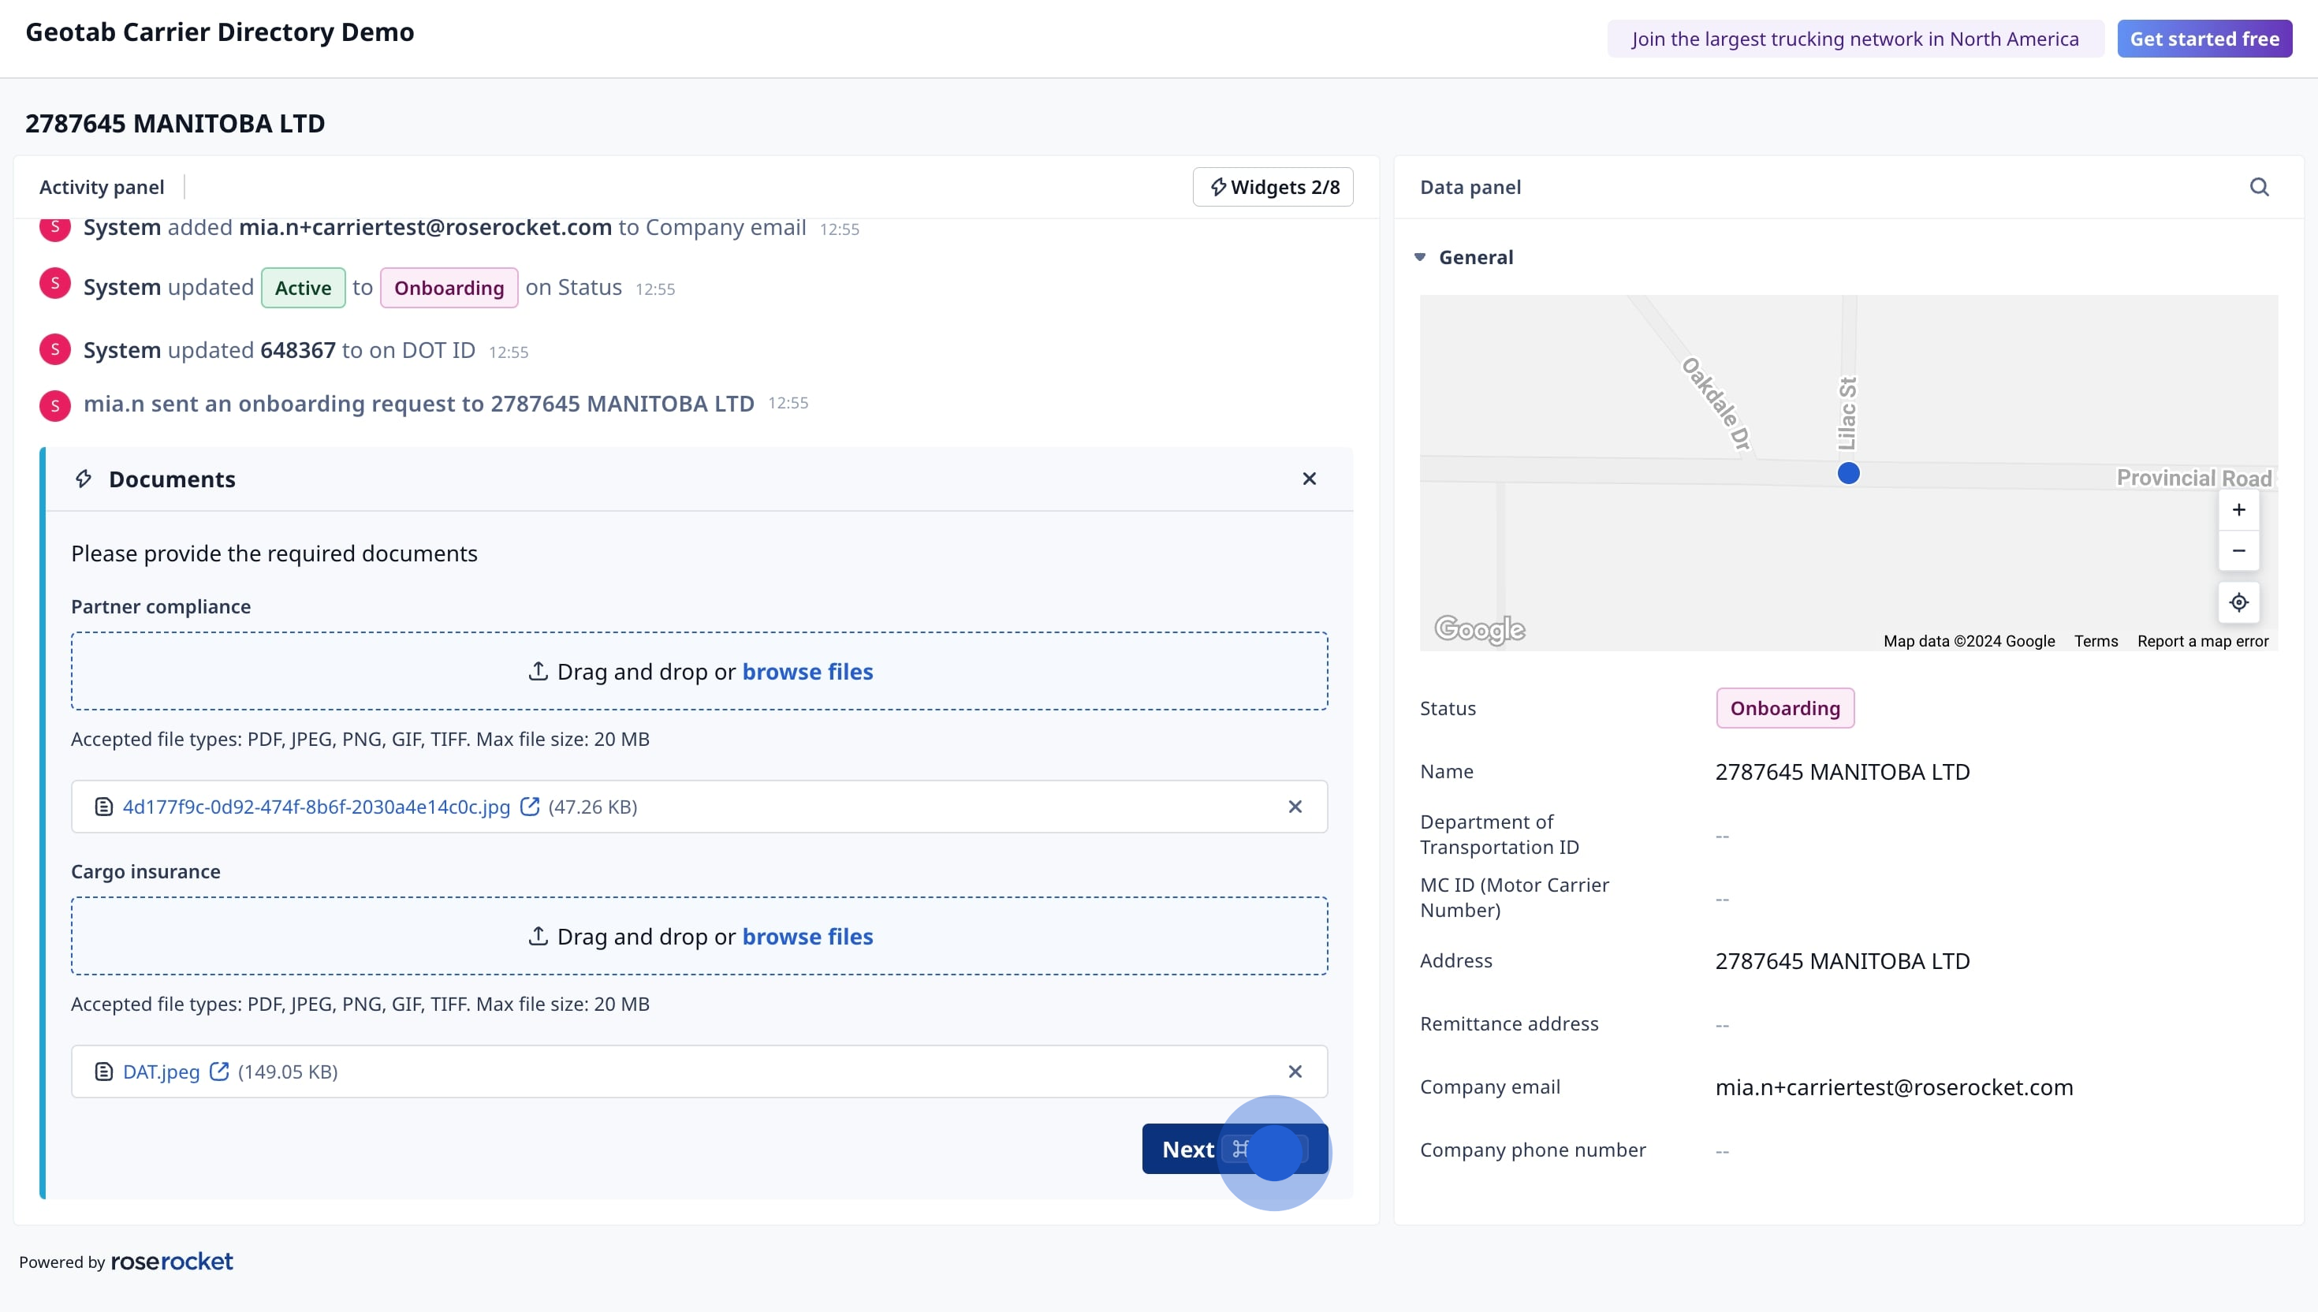Click Company email value mia.n+carriertest@roserocket.com
This screenshot has width=2318, height=1312.
coord(1894,1086)
